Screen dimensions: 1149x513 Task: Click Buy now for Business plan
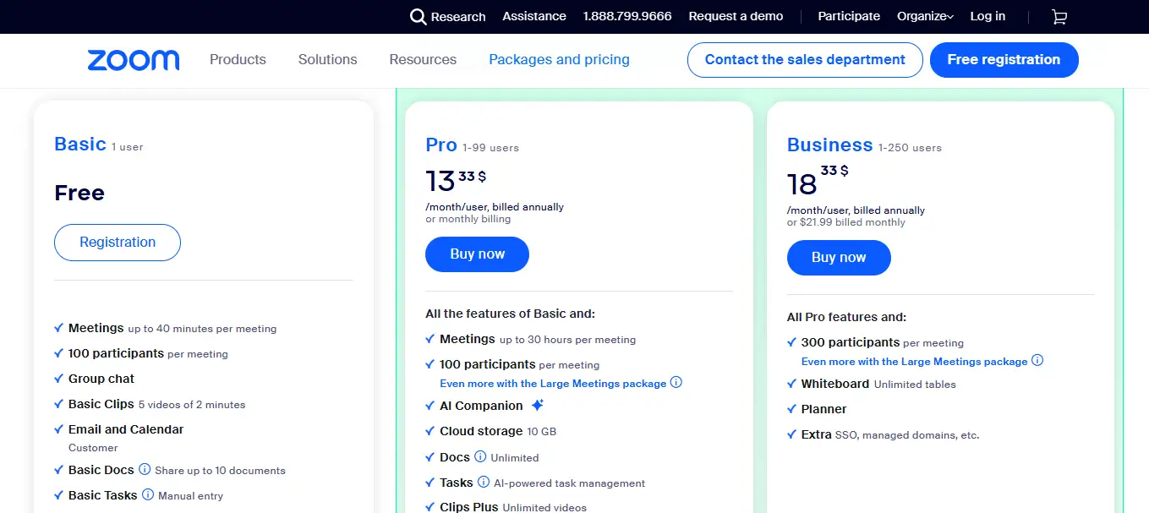838,258
